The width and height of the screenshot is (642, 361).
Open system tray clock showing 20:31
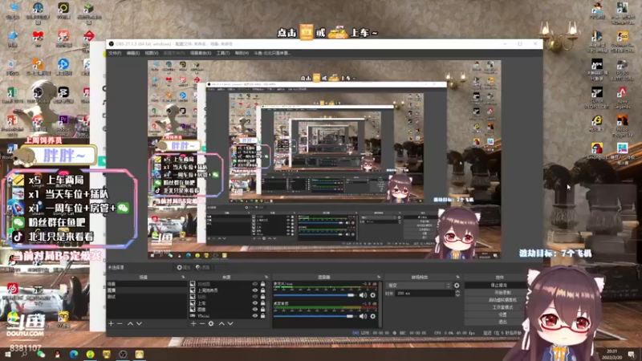click(x=612, y=354)
